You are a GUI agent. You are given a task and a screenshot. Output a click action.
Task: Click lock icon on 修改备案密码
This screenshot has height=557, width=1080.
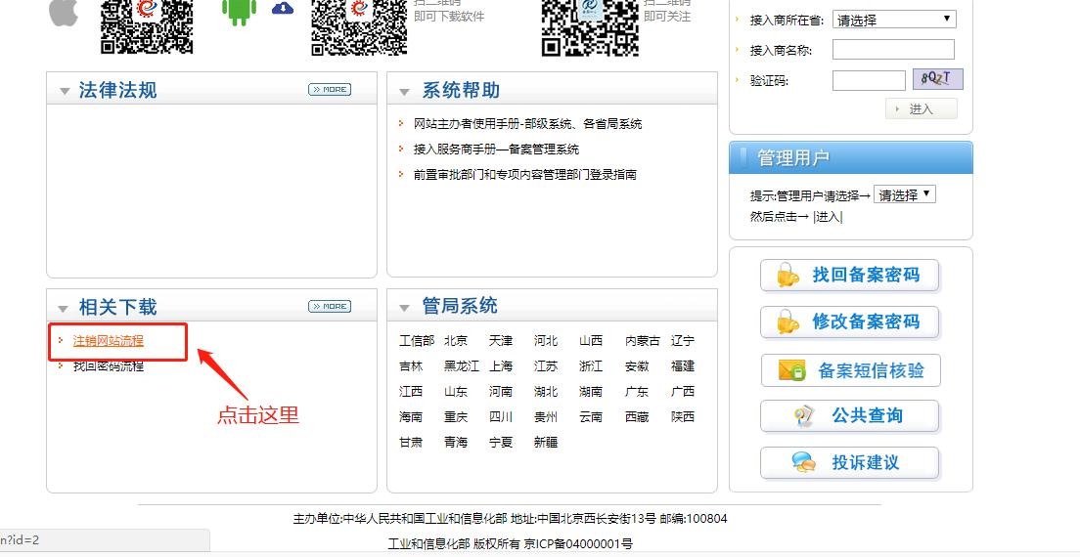[787, 321]
